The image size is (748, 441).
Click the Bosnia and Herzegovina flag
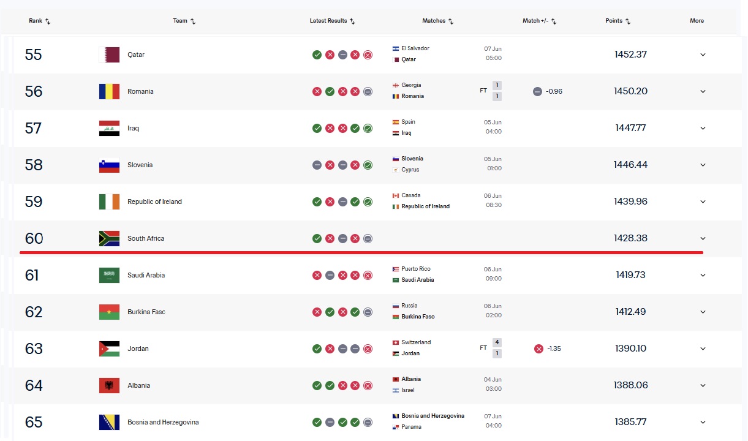point(109,422)
